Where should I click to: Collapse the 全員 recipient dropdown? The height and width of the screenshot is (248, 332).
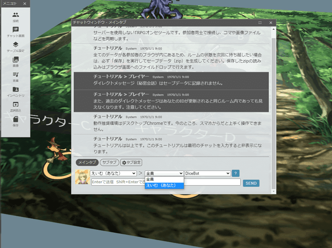(164, 173)
